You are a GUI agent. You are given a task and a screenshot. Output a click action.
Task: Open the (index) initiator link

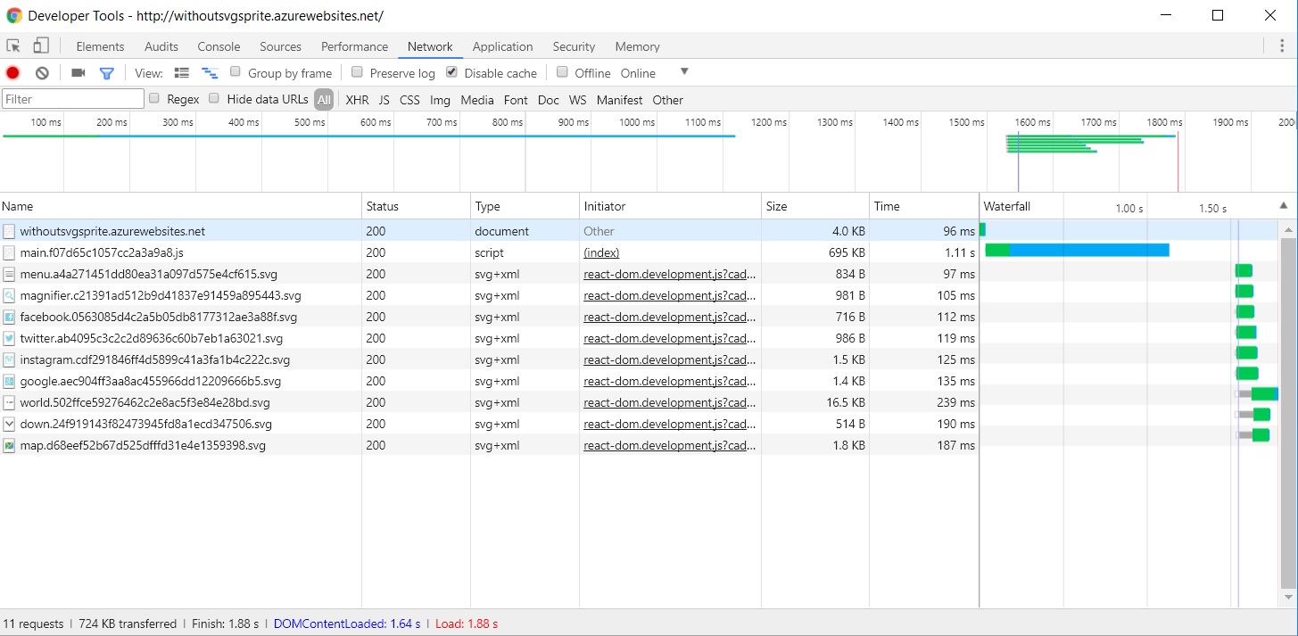coord(601,252)
